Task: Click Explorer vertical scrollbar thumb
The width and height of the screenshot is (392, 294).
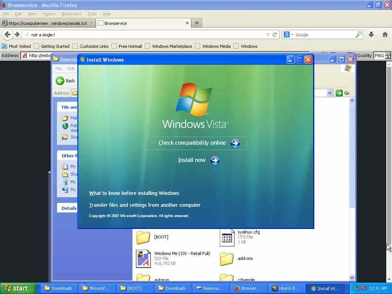Action: [x=352, y=156]
